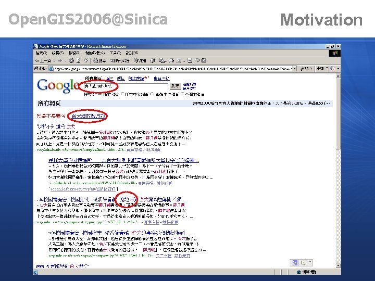Image resolution: width=375 pixels, height=281 pixels.
Task: Open the Edit (編輯) menu
Action: click(58, 53)
